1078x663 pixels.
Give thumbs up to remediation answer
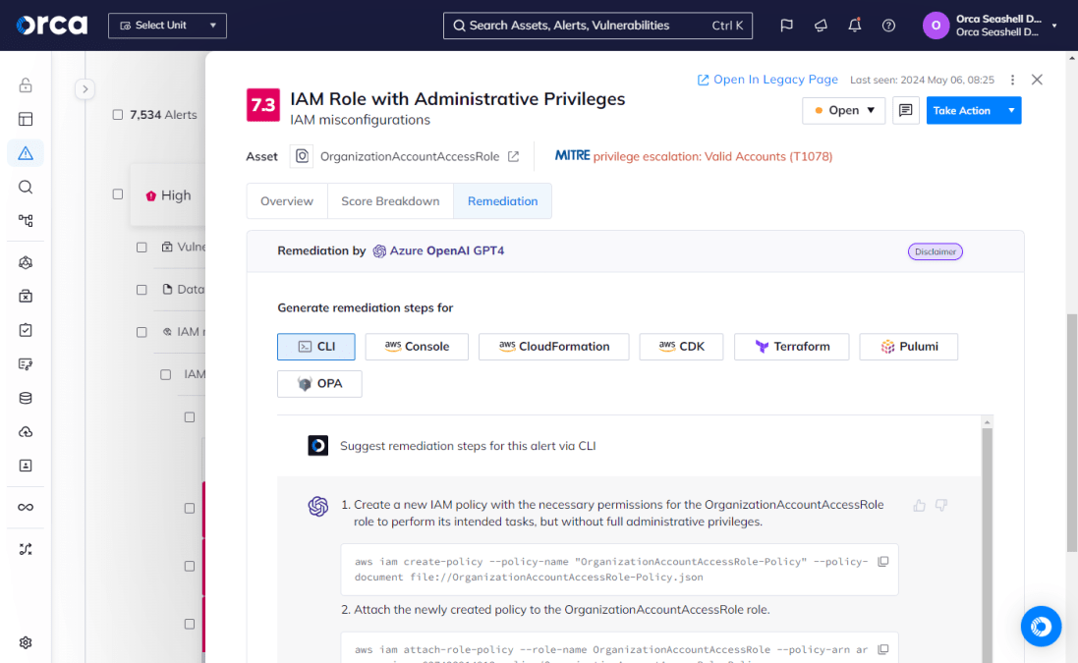tap(919, 506)
